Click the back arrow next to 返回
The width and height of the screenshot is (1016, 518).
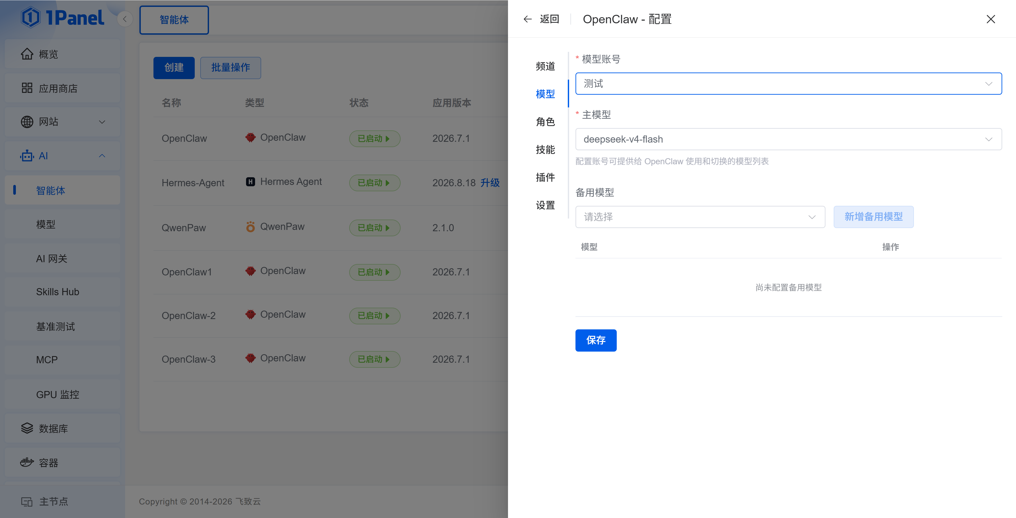pyautogui.click(x=528, y=19)
